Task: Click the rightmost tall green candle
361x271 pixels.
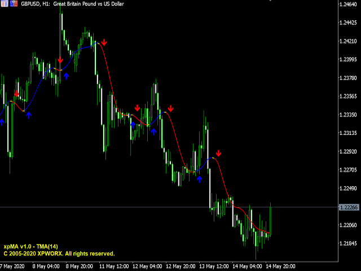Action: coord(271,219)
